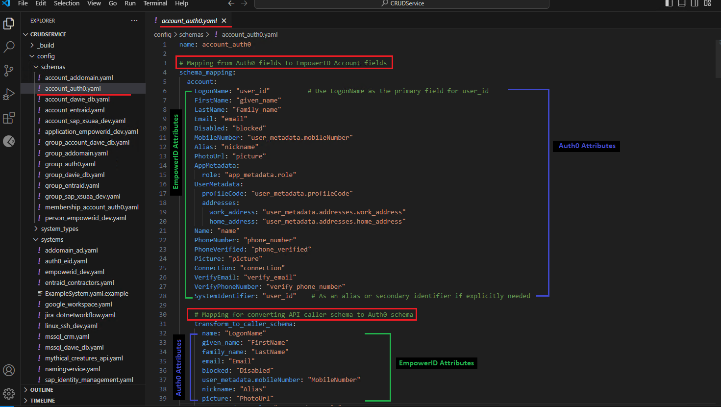Select the account_auth0.yaml editor tab
This screenshot has width=721, height=407.
tap(189, 21)
